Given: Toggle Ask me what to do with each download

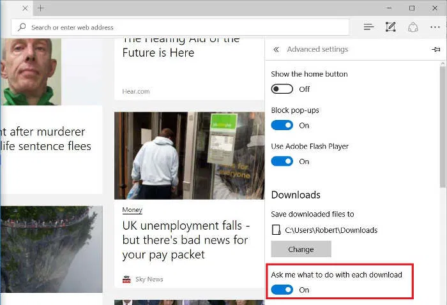Looking at the screenshot, I should coord(282,290).
